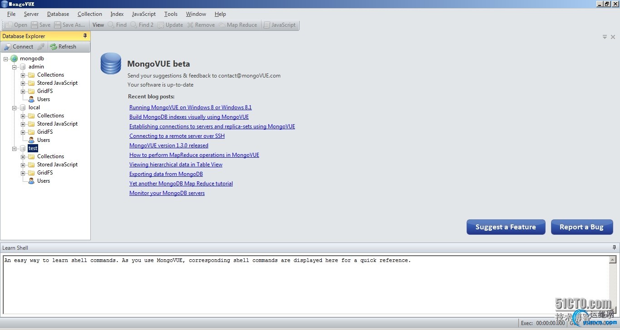Open the Tools menu
Image resolution: width=620 pixels, height=330 pixels.
click(x=171, y=14)
